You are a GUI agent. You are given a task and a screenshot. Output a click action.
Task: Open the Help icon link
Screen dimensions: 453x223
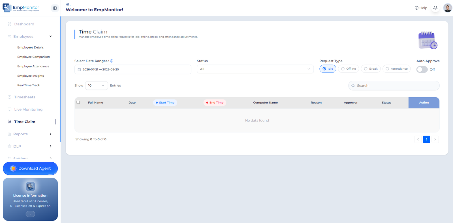(x=421, y=8)
